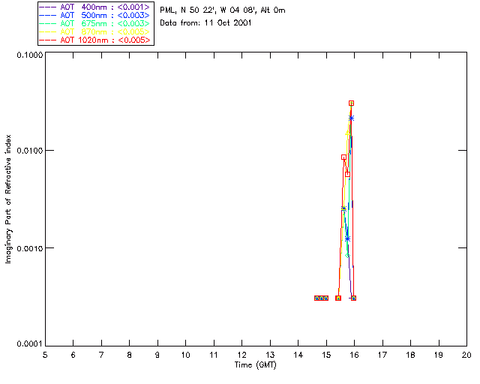This screenshot has width=480, height=384.
Task: Click the green diamond marker just below 0.0010
Action: coord(347,256)
